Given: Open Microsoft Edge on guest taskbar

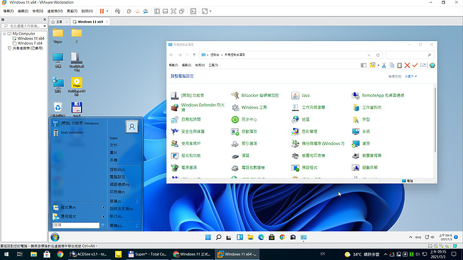Looking at the screenshot, I should (261, 238).
